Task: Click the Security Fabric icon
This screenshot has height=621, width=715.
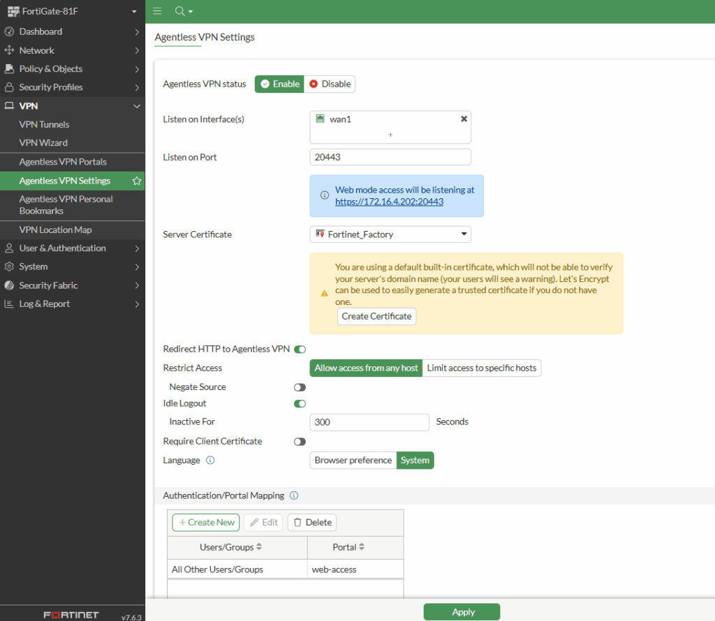Action: click(9, 285)
